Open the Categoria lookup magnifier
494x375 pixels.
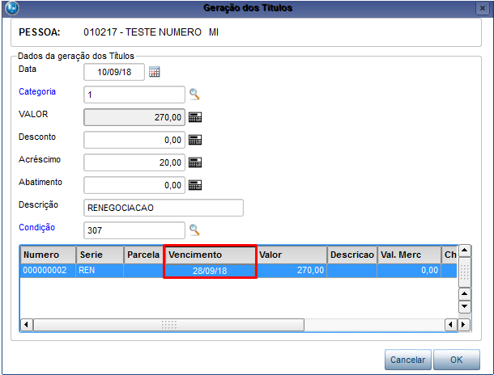pyautogui.click(x=194, y=95)
